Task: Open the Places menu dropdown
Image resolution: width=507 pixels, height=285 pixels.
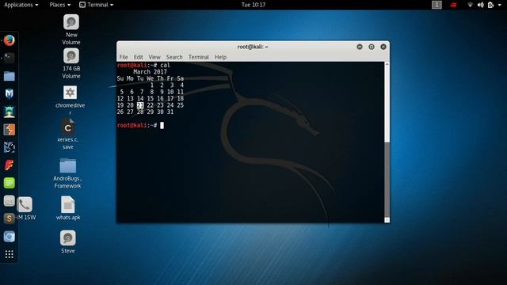Action: coord(60,5)
